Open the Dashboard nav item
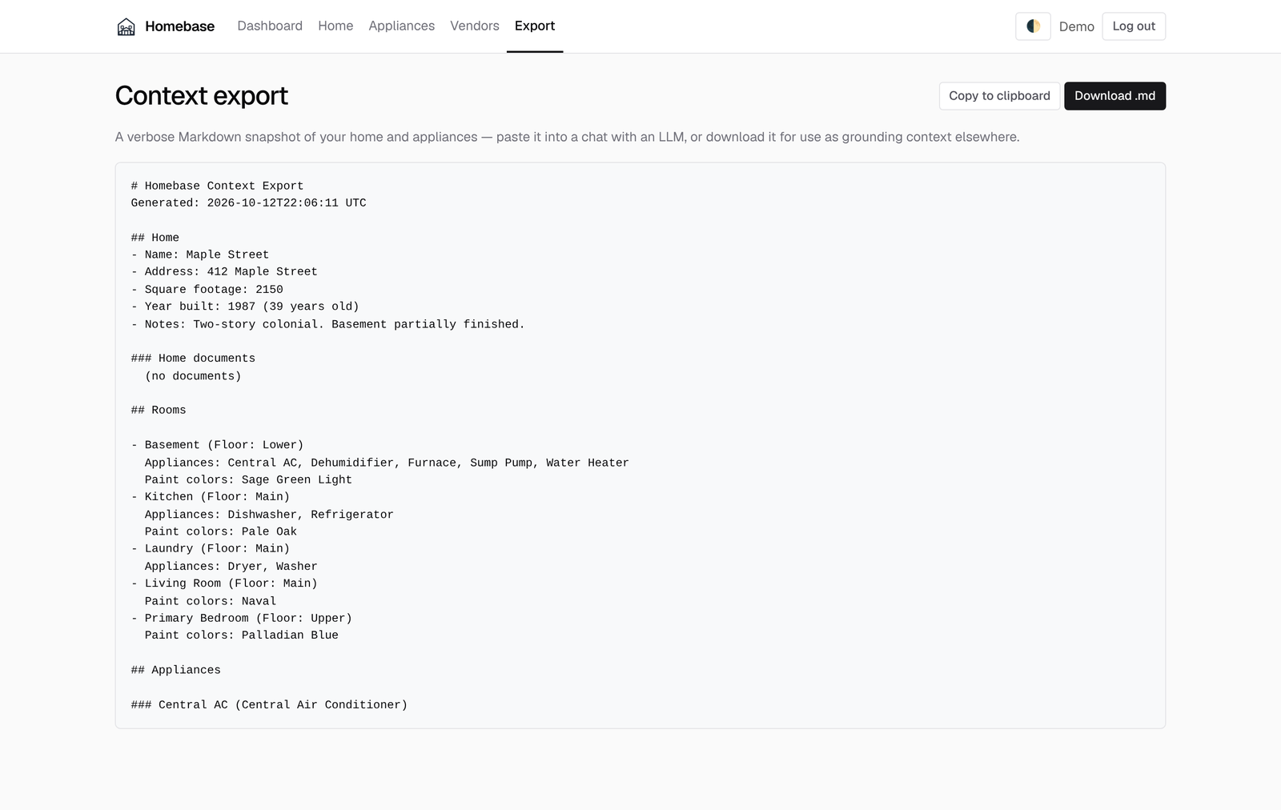Image resolution: width=1281 pixels, height=810 pixels. (270, 26)
